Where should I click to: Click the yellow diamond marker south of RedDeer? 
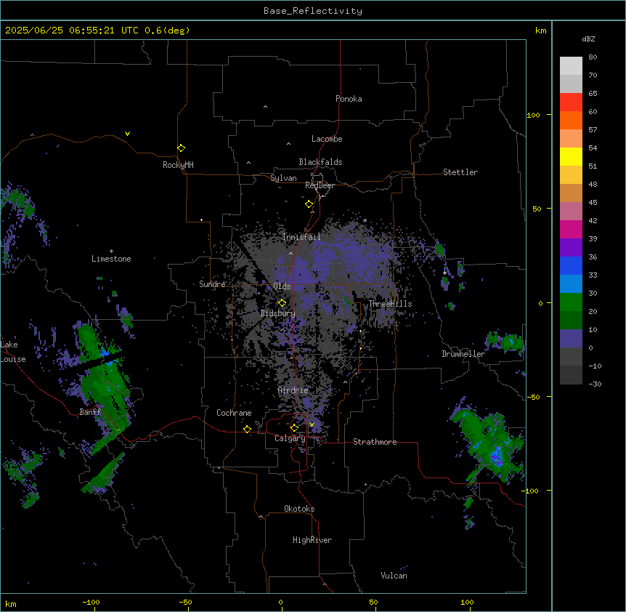coord(309,204)
